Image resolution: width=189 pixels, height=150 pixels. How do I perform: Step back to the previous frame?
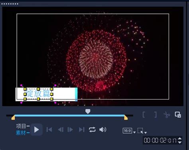pos(61,130)
